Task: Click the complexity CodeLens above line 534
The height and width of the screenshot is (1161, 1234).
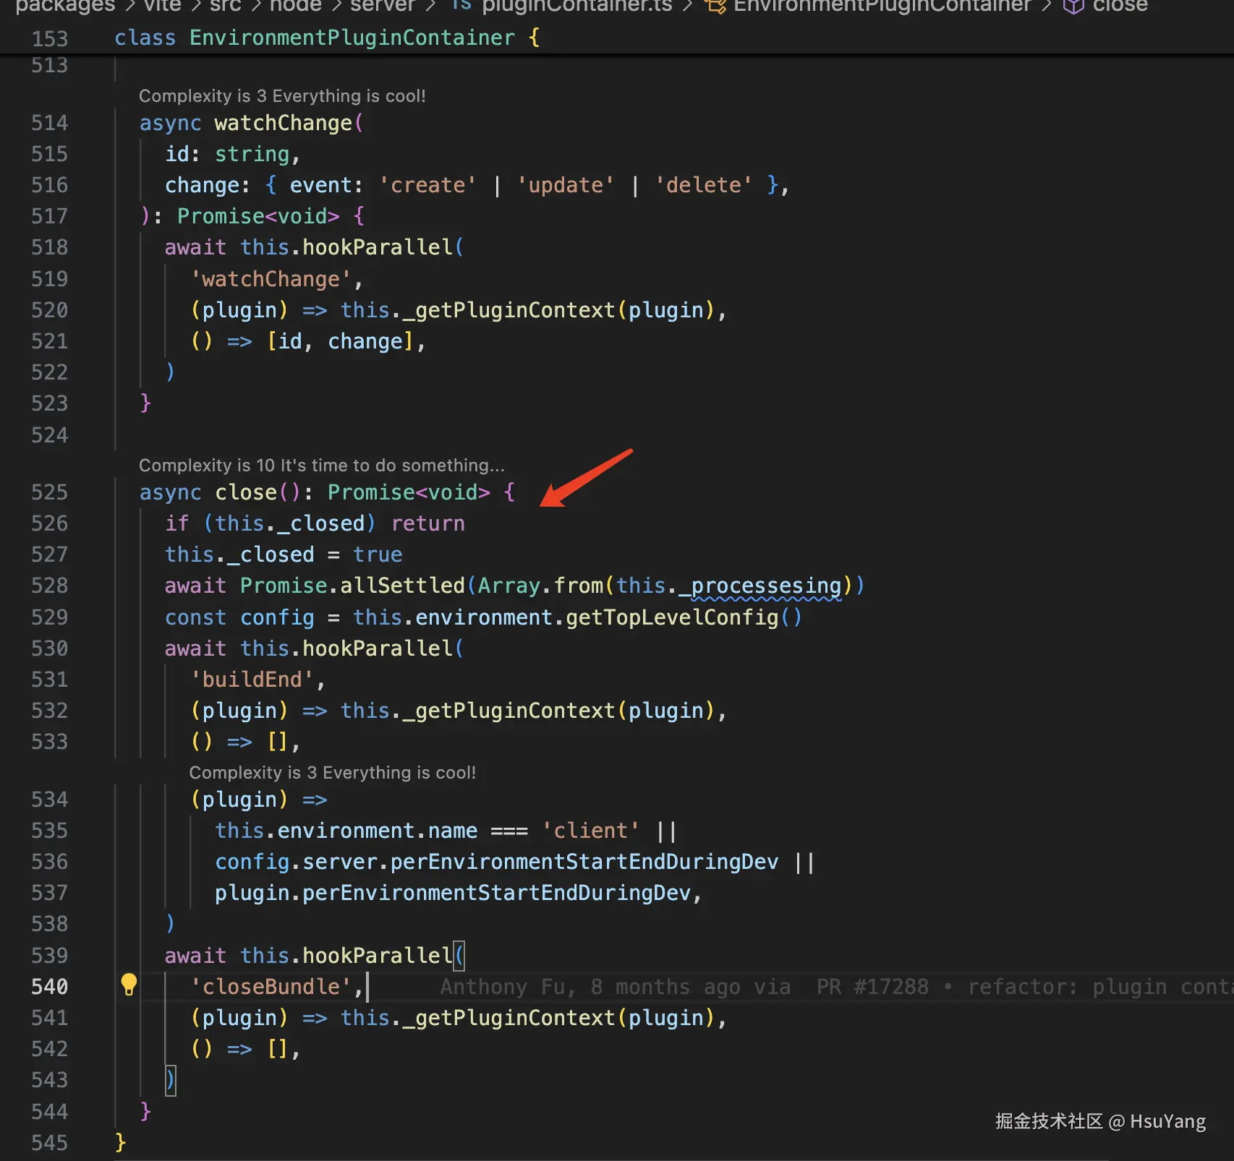Action: (x=333, y=773)
